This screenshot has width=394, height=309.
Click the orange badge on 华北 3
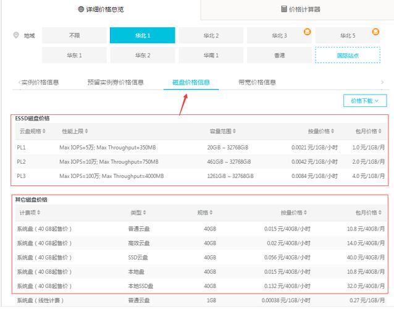308,32
